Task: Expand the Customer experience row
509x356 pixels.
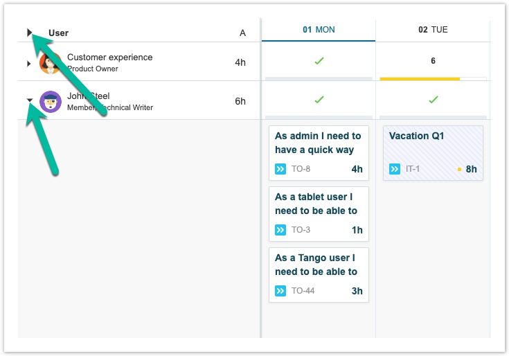Action: click(x=29, y=63)
